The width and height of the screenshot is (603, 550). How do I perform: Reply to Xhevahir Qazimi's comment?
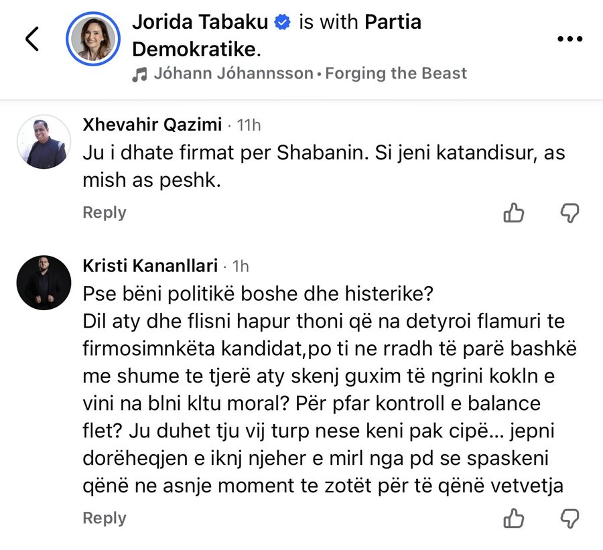tap(104, 212)
